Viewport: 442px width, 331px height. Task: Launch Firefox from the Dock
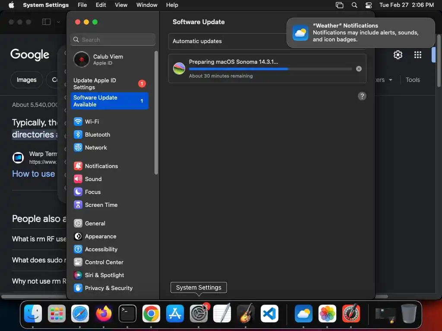(104, 314)
